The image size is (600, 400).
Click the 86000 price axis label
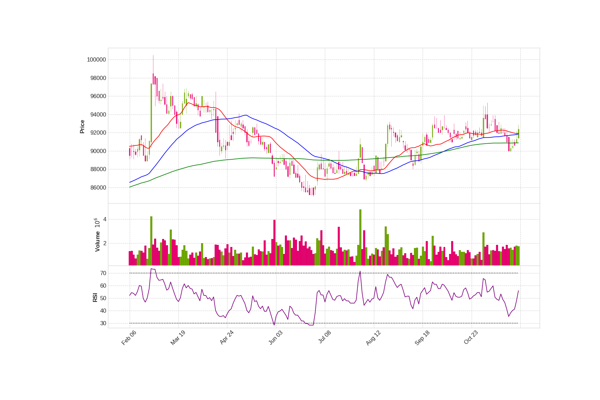pos(98,188)
